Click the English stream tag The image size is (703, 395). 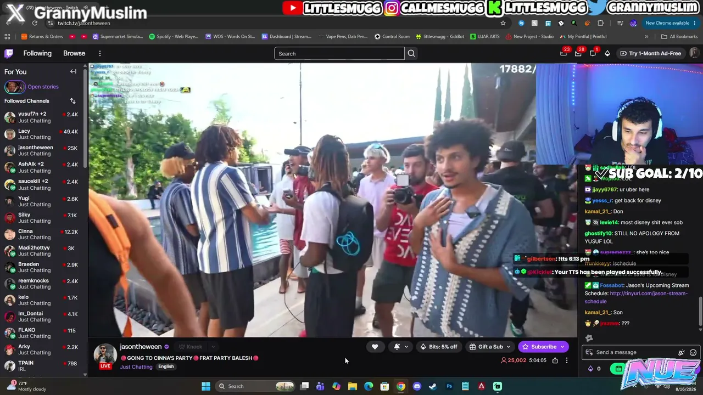tap(166, 366)
